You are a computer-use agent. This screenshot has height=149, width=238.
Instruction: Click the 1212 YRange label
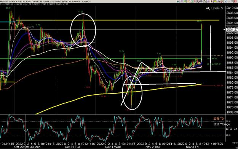222,124
